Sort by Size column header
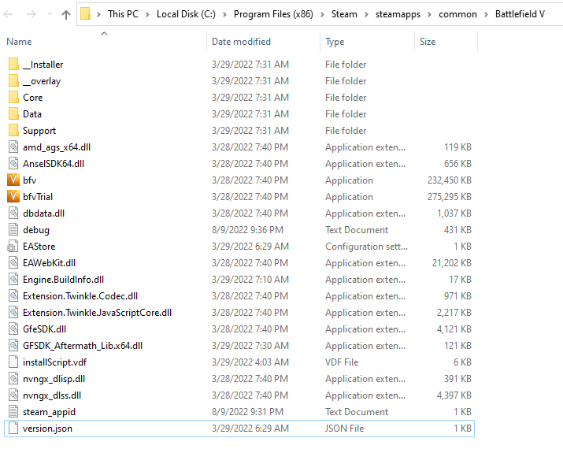Viewport: 563px width, 464px height. coord(428,42)
